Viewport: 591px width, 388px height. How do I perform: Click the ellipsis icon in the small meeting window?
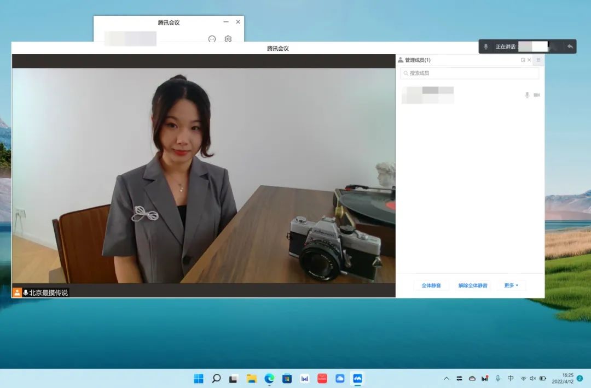(212, 39)
